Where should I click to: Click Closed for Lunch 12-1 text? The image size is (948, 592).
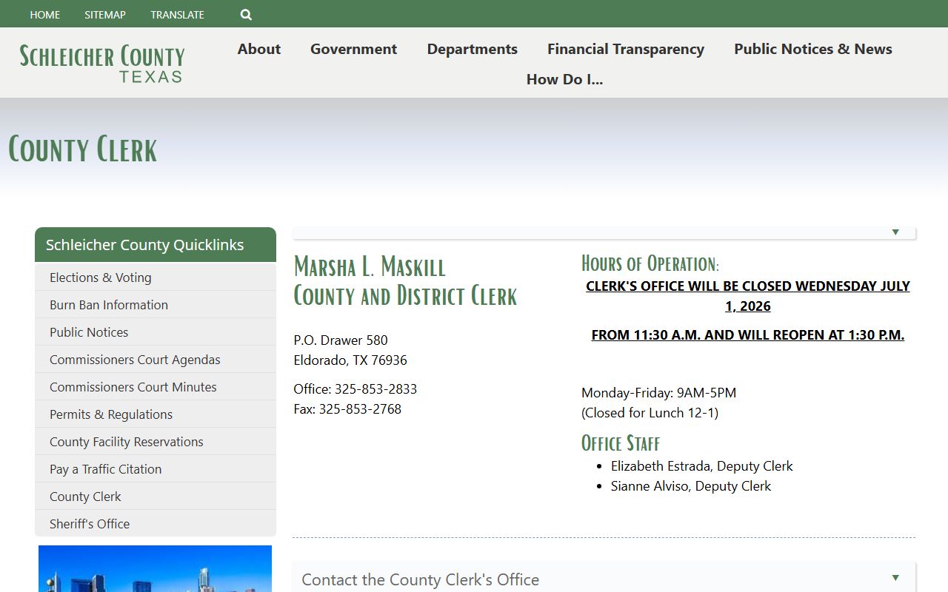tap(650, 413)
